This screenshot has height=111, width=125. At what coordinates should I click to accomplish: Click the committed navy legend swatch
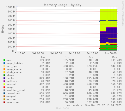pyautogui.click(x=4, y=93)
